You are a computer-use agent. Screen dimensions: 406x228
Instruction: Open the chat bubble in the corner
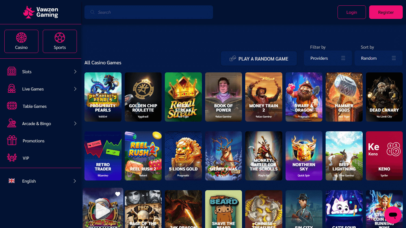pos(393,215)
